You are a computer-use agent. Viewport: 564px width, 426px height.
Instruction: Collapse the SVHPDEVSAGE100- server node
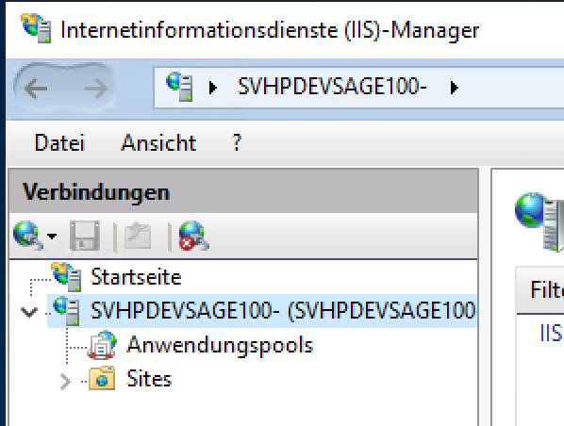[29, 312]
